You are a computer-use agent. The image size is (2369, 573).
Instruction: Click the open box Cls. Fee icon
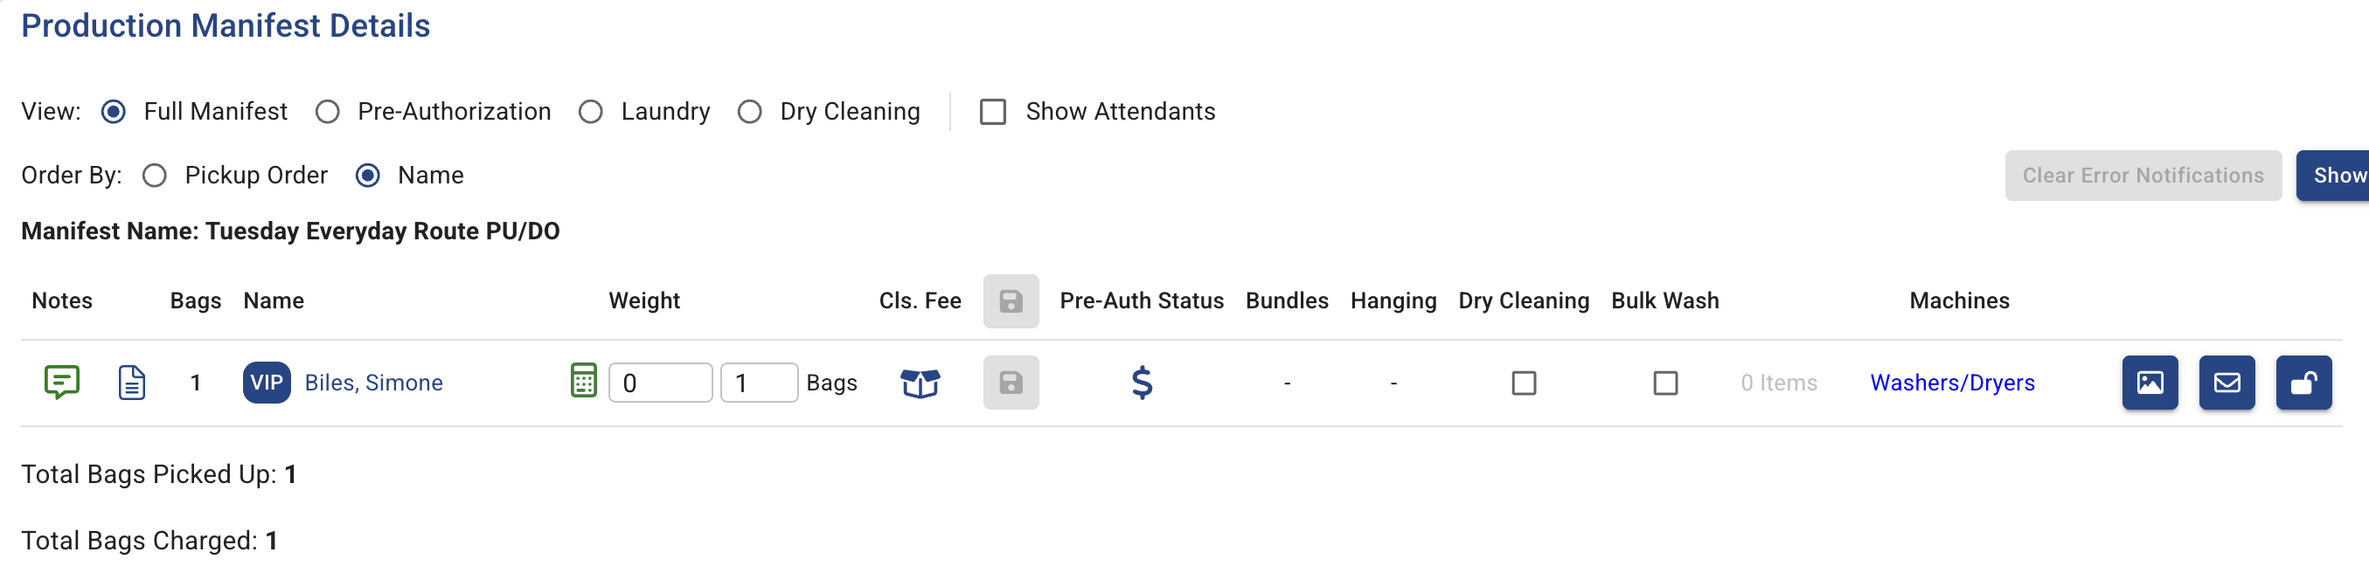point(920,382)
